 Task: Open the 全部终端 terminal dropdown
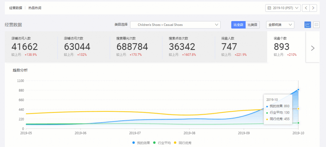[x=280, y=25]
